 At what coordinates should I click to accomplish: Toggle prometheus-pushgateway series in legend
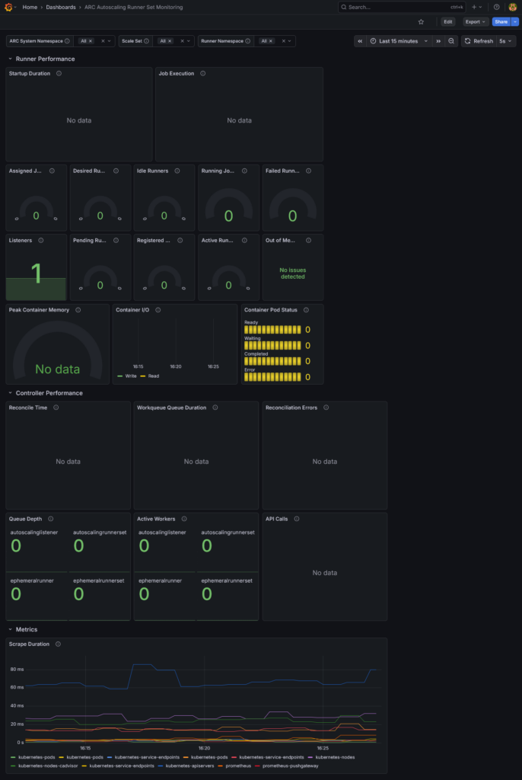click(283, 765)
